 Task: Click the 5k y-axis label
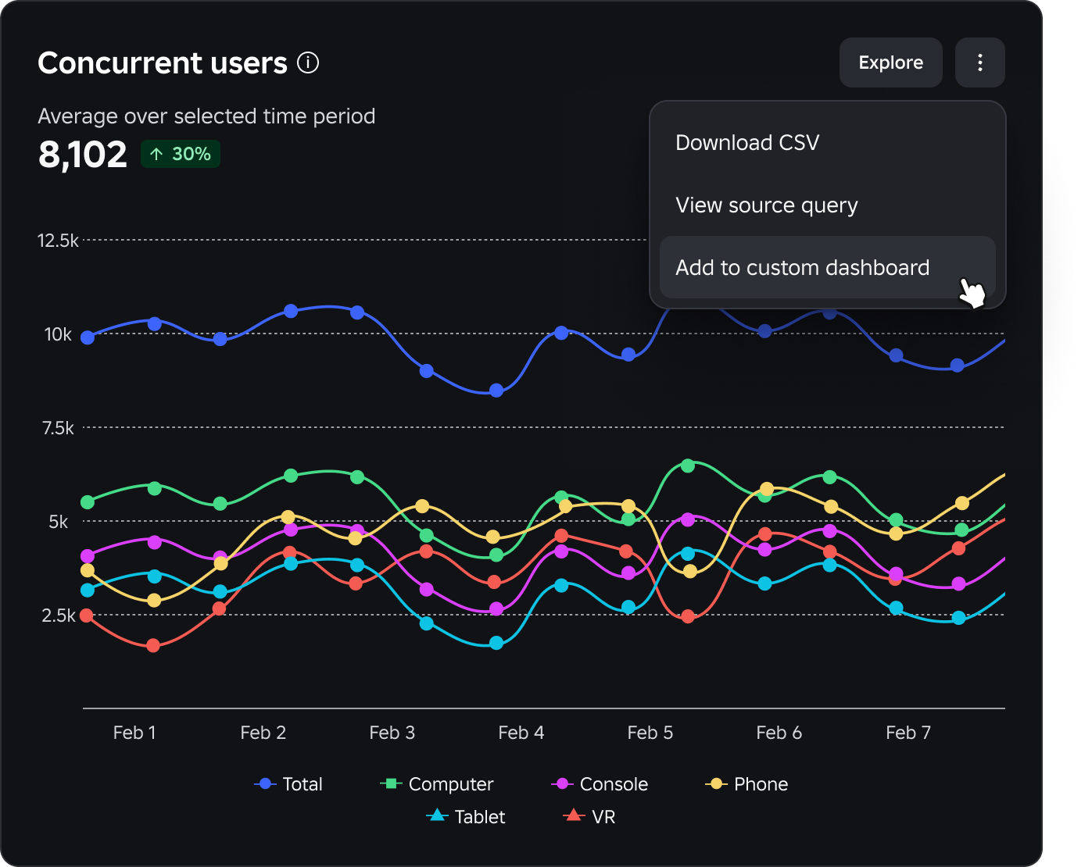(59, 521)
